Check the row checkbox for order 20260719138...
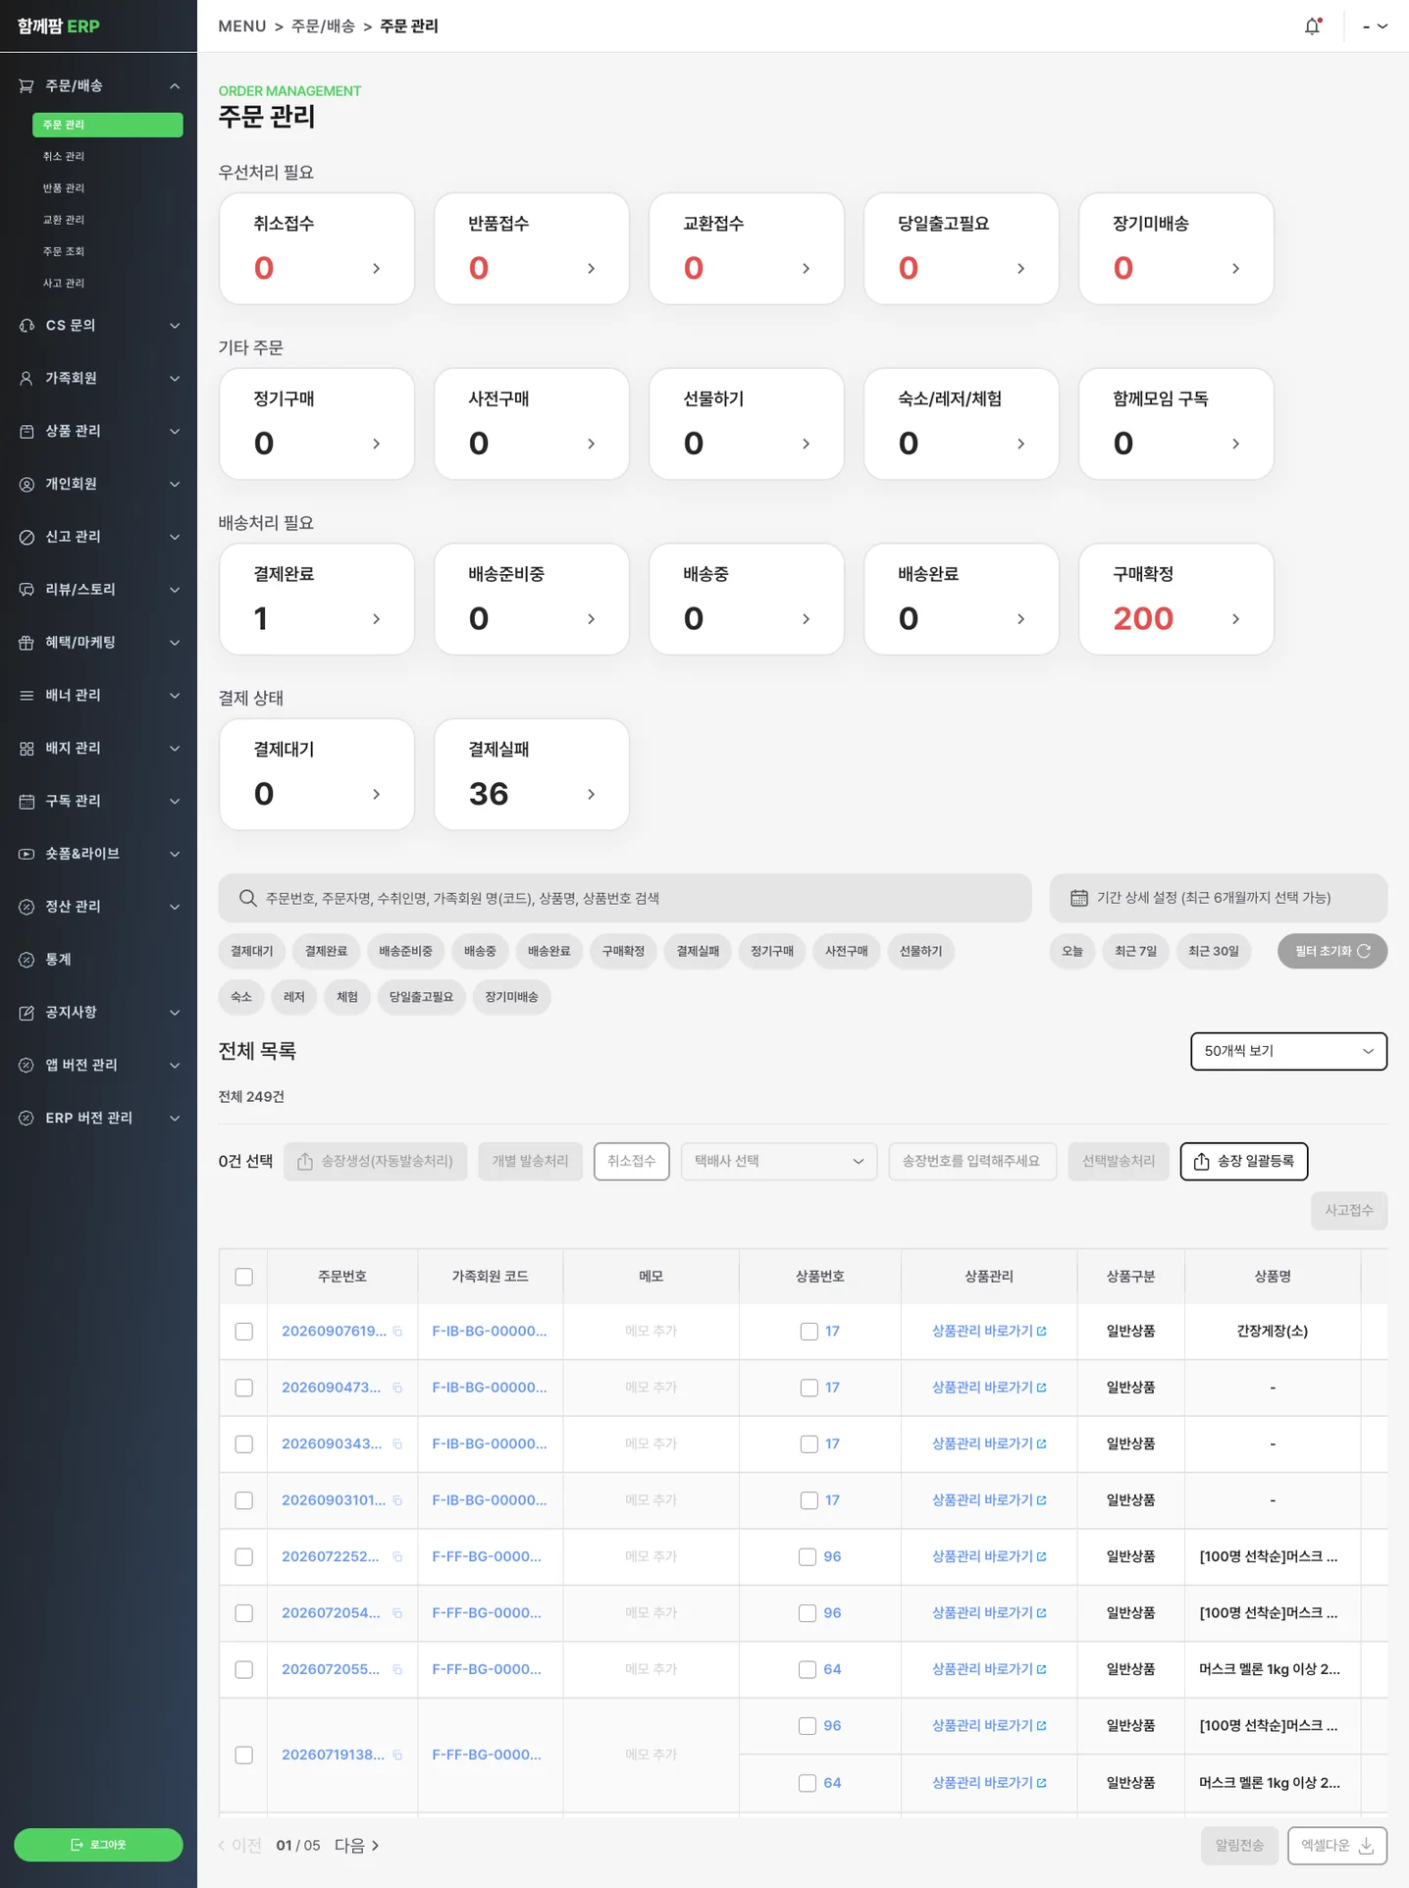Image resolution: width=1409 pixels, height=1888 pixels. click(x=244, y=1755)
